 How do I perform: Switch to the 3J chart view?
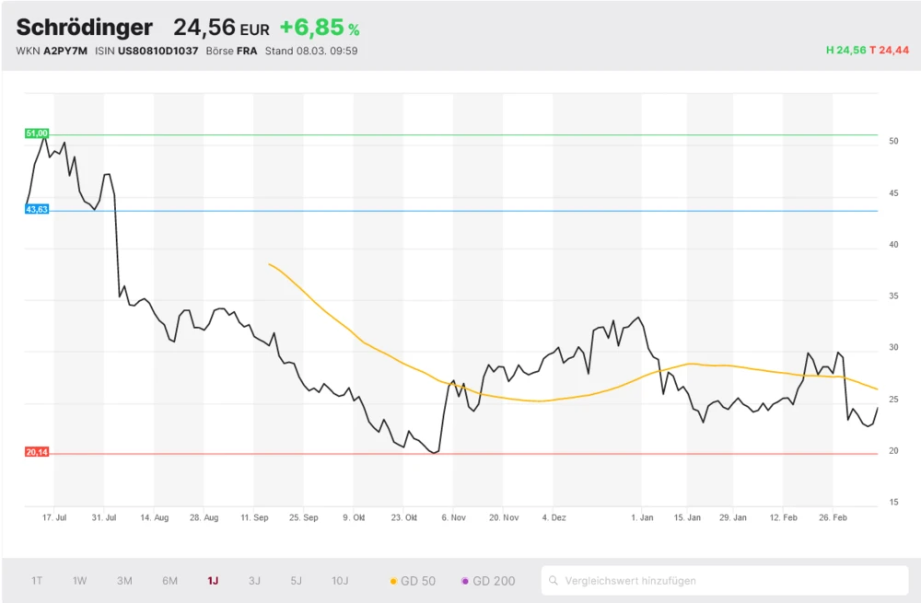[254, 581]
